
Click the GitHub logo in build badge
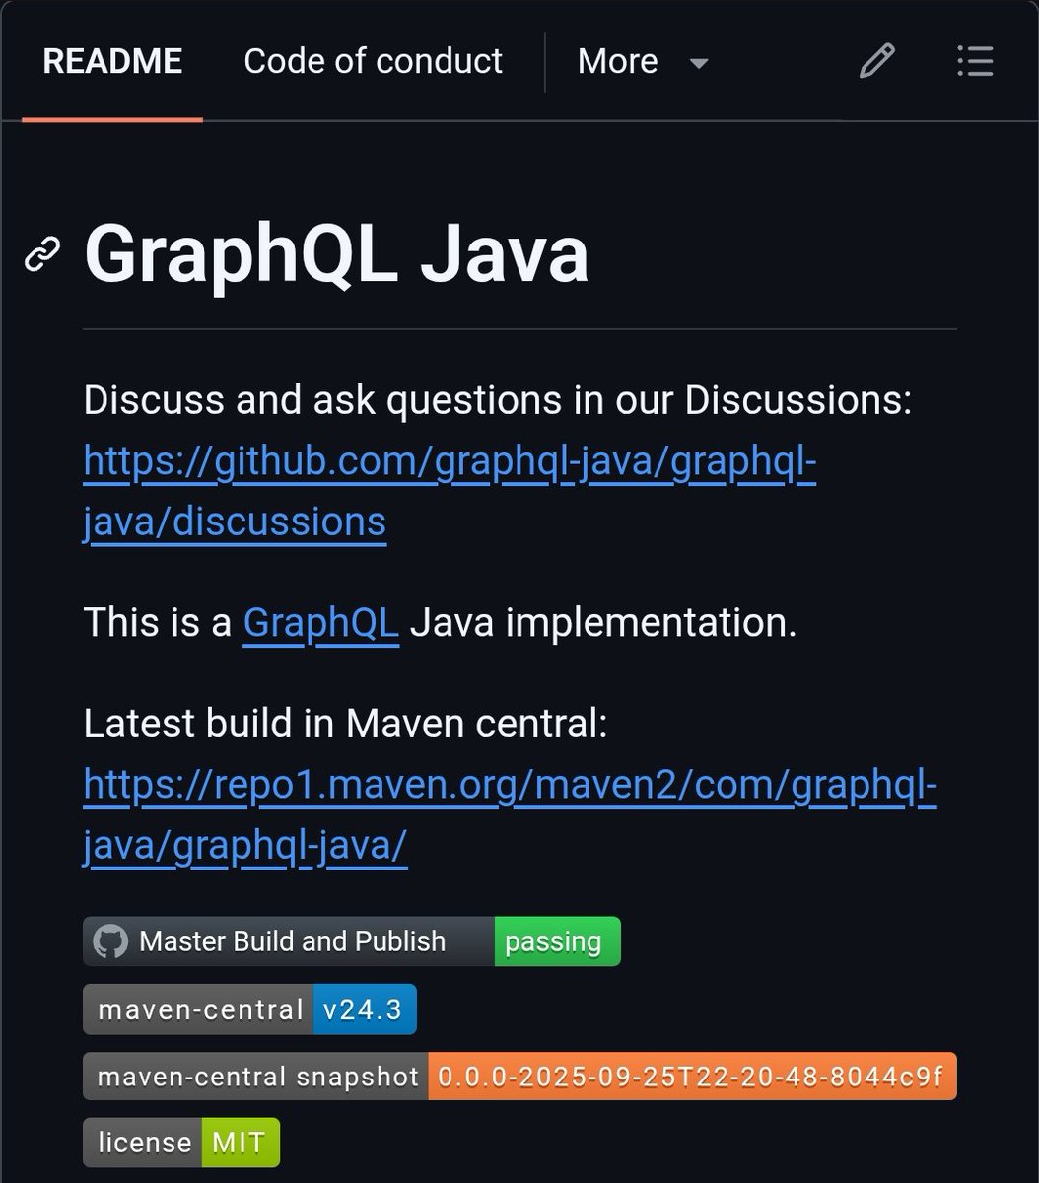110,941
